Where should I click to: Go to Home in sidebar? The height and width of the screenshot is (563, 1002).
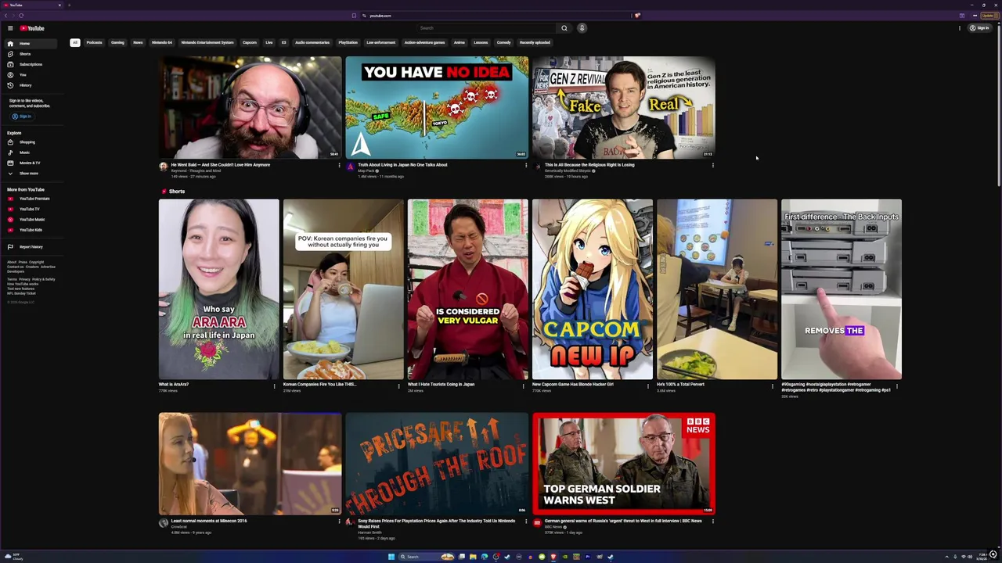click(31, 44)
